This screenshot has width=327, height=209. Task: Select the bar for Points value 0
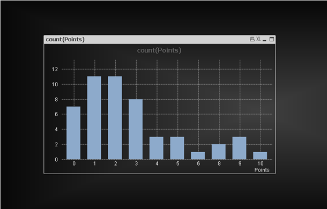73,133
